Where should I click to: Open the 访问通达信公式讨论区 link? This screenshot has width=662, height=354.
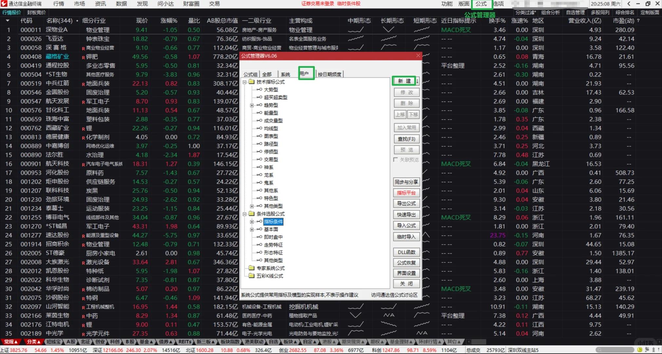pyautogui.click(x=394, y=295)
